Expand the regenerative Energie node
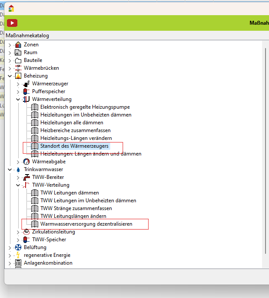Viewport: 269px width, 298px height. (10, 255)
